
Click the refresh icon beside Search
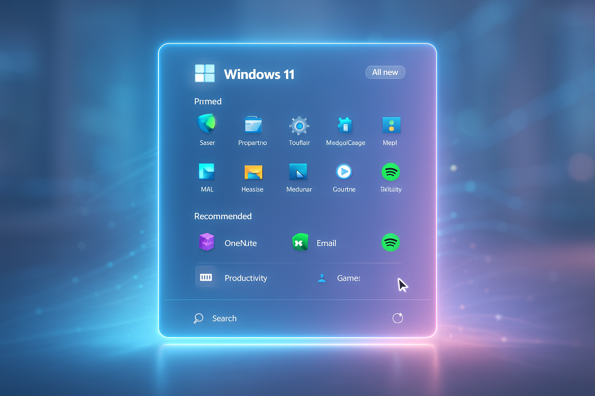tap(397, 318)
